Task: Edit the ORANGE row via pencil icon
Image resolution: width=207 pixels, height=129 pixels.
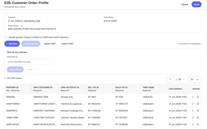Action: (193, 97)
